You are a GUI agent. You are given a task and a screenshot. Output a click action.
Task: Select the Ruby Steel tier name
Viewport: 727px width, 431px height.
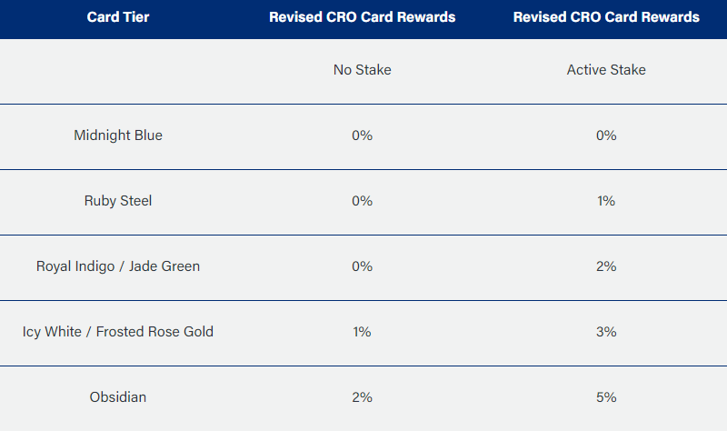(118, 201)
